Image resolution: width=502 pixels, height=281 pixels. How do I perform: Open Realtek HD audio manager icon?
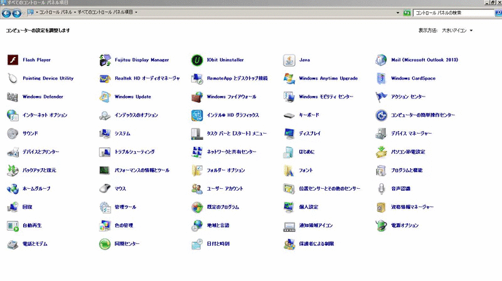click(x=105, y=78)
